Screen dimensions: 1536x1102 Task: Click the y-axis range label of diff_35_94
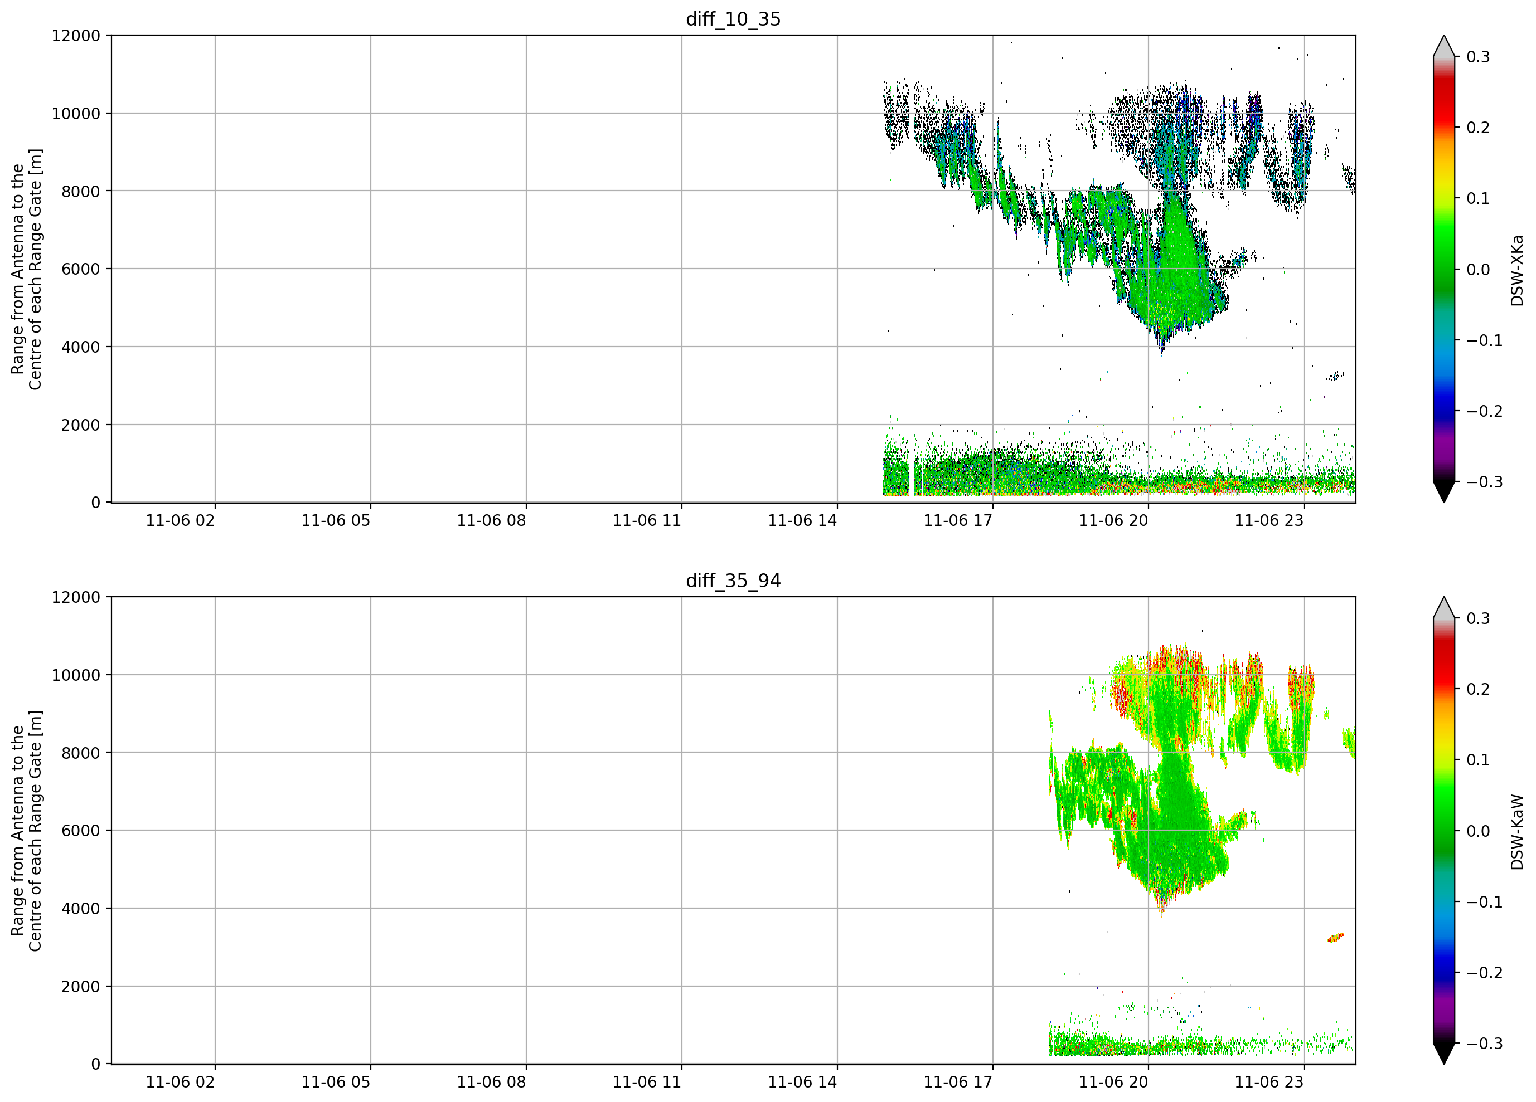point(26,831)
